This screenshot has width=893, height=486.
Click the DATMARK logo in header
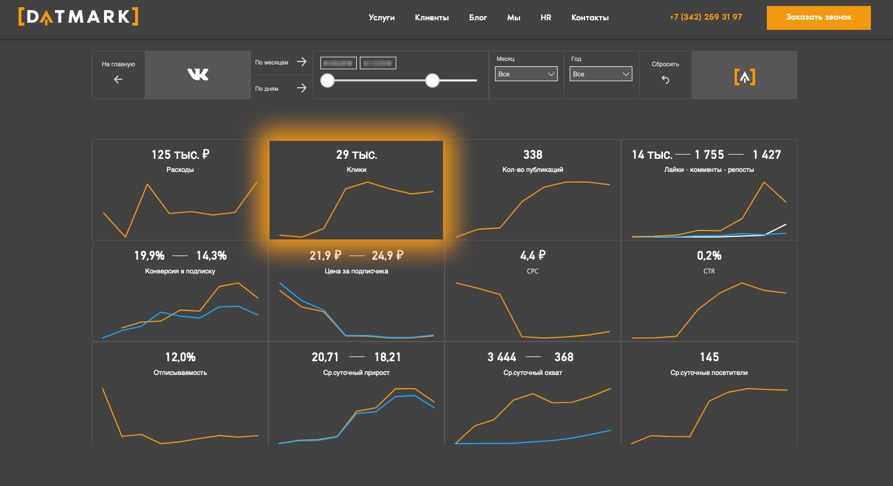(x=78, y=17)
